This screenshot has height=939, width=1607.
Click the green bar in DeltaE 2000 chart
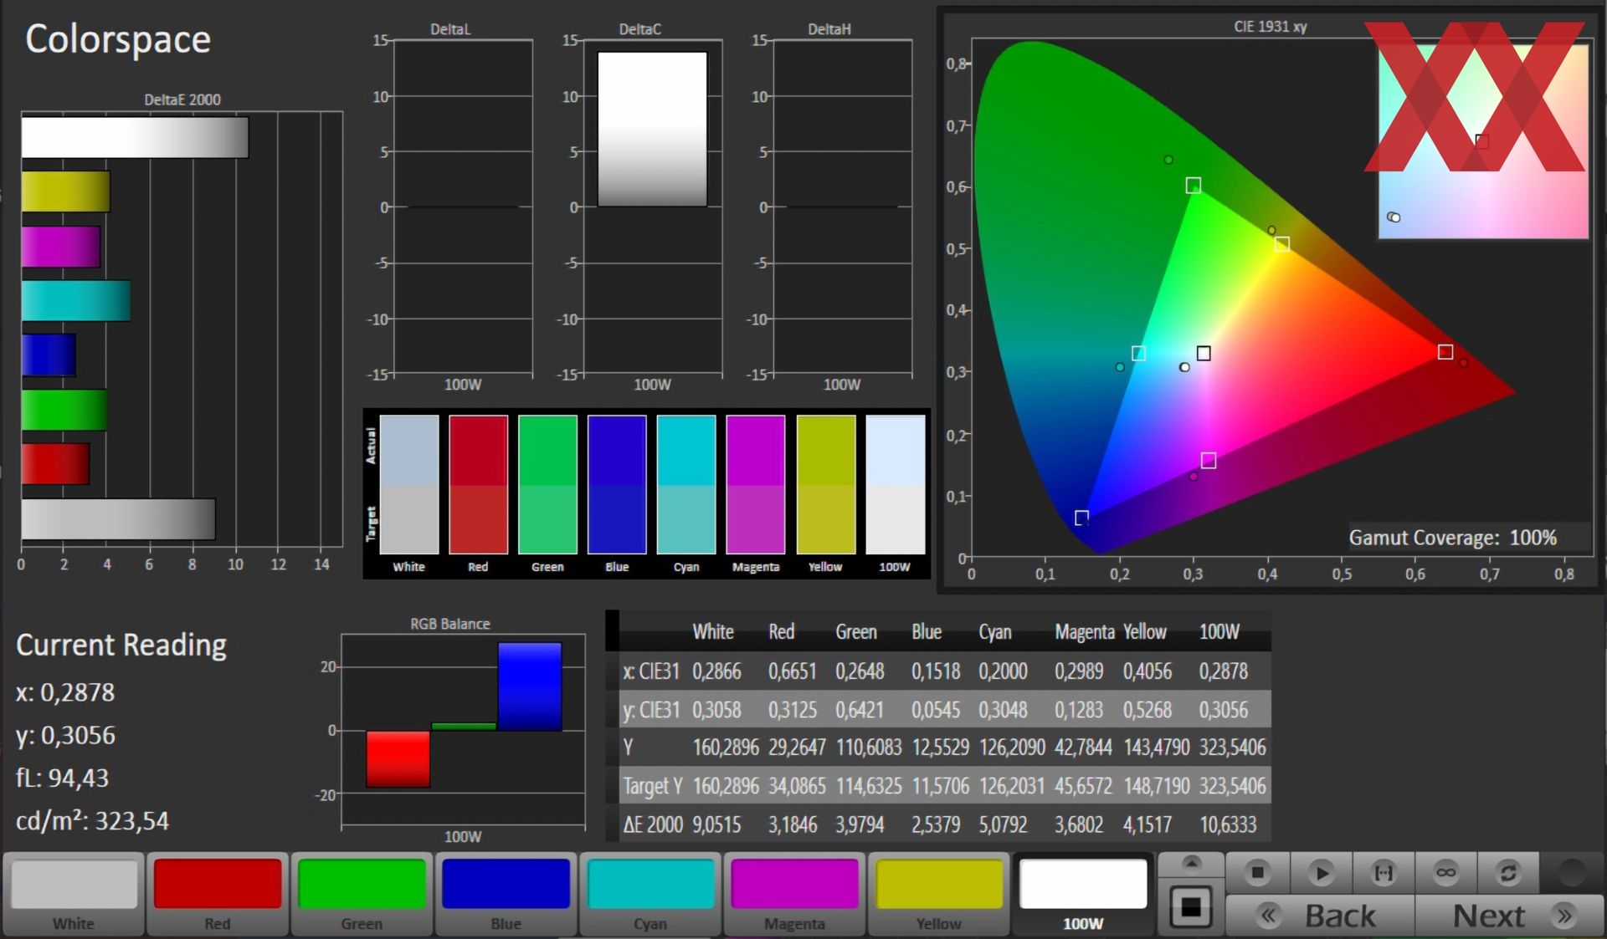(x=64, y=410)
